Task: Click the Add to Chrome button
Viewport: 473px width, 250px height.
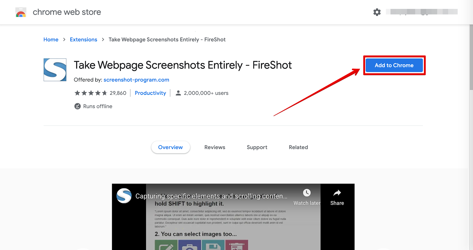Action: tap(394, 65)
